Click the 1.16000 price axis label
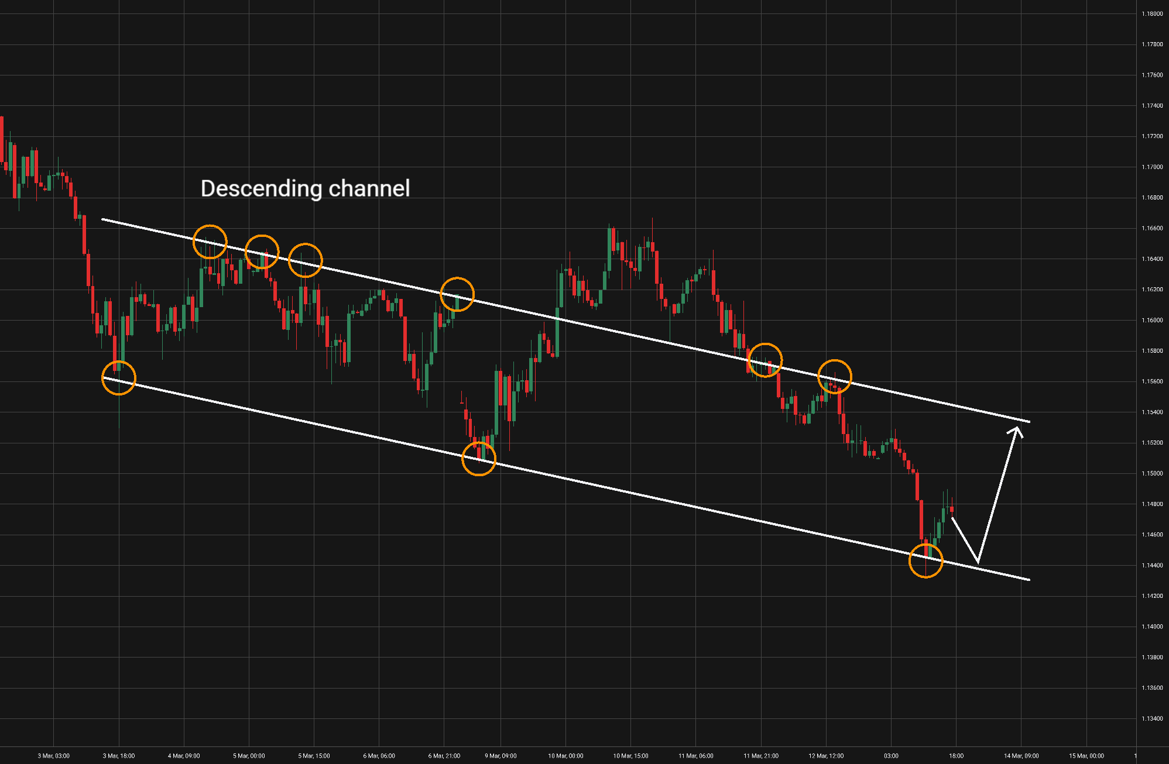 1151,321
